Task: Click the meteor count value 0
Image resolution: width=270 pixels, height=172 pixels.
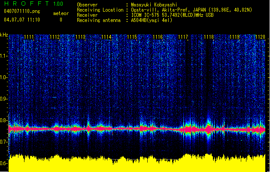Action: (61, 20)
